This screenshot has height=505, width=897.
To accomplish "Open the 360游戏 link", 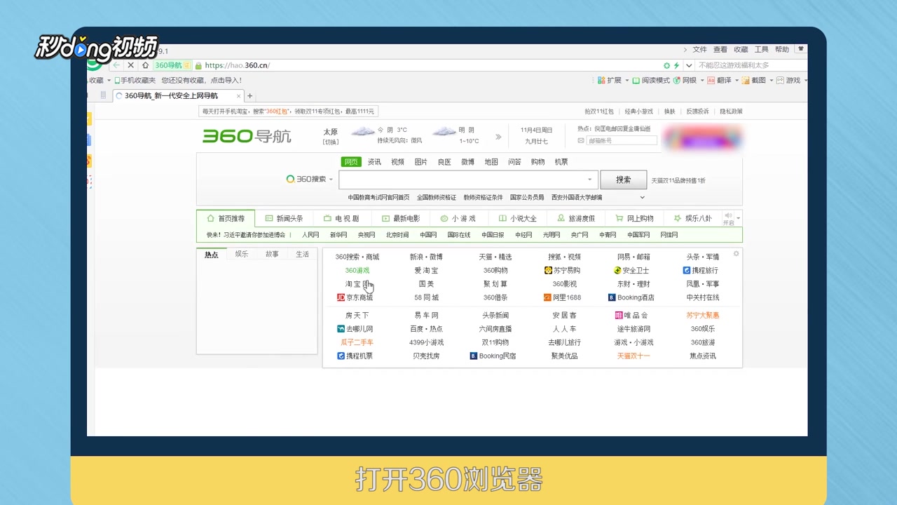I will (x=357, y=270).
